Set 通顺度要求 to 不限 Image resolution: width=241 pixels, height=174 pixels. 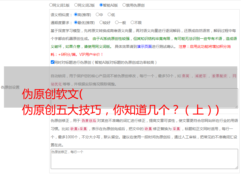point(132,22)
